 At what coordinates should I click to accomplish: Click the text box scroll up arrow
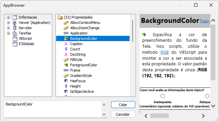tap(104, 104)
